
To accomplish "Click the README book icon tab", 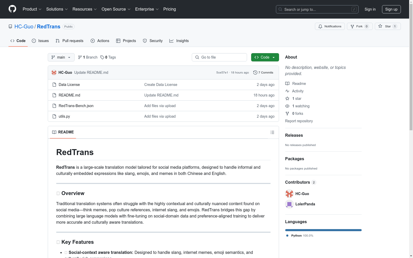I will click(x=54, y=132).
